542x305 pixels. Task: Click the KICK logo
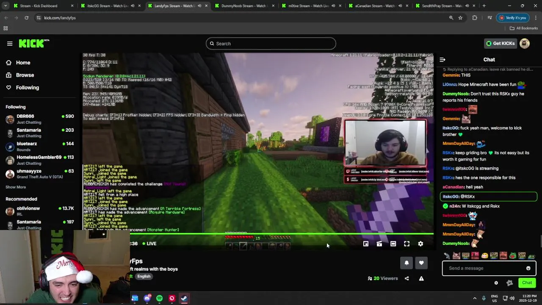(x=34, y=43)
